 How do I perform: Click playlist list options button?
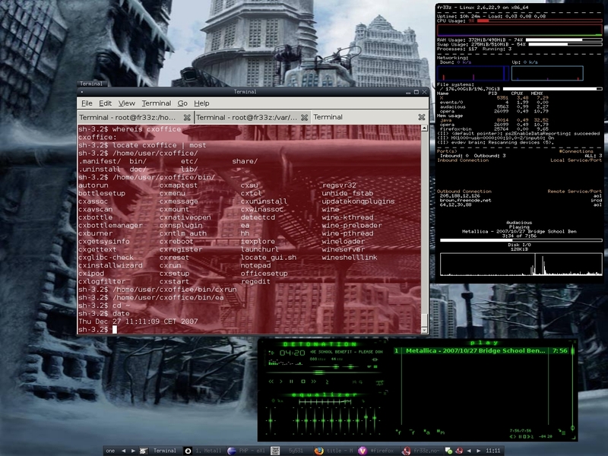coord(562,432)
